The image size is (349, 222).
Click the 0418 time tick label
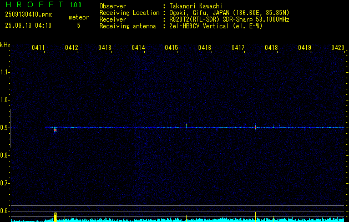point(271,48)
